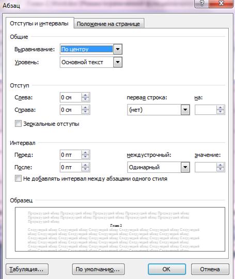This screenshot has height=279, width=235.
Task: Switch to the Отступы и интервалы tab
Action: point(40,23)
